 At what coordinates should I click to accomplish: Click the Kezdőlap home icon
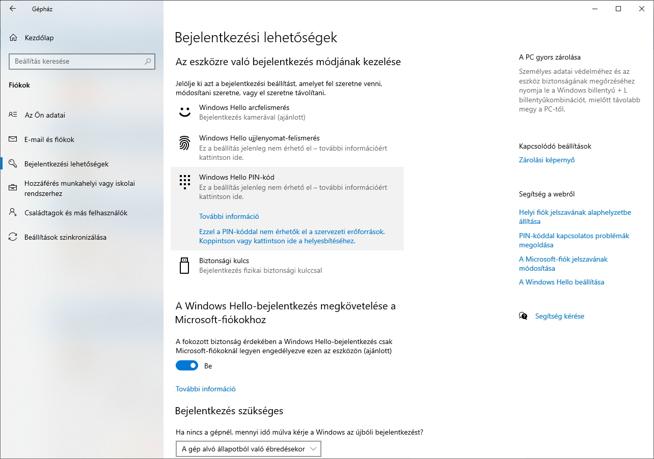13,38
